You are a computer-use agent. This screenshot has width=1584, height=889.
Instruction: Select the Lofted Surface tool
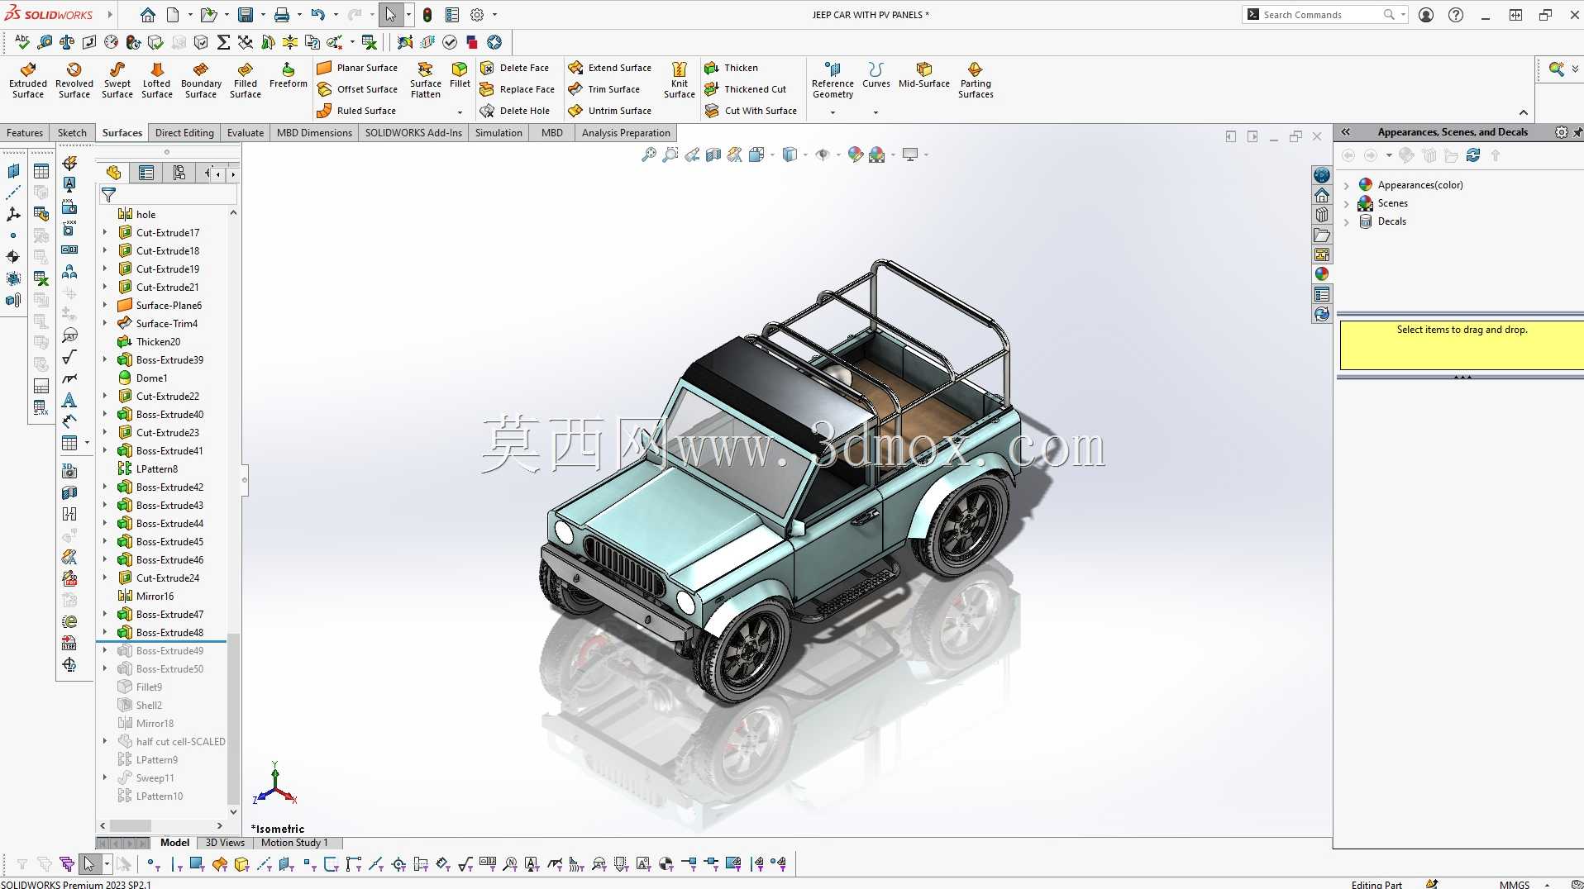click(x=157, y=80)
